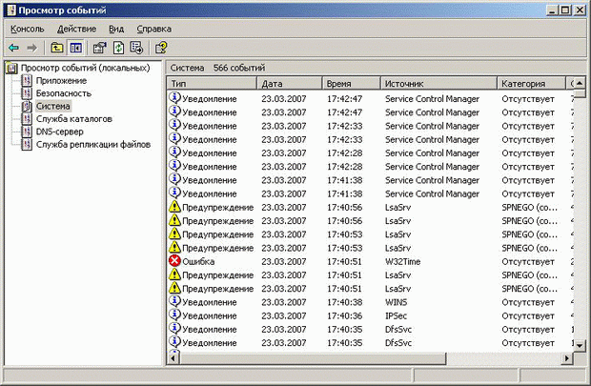Click the Up one level folder icon

coord(56,47)
